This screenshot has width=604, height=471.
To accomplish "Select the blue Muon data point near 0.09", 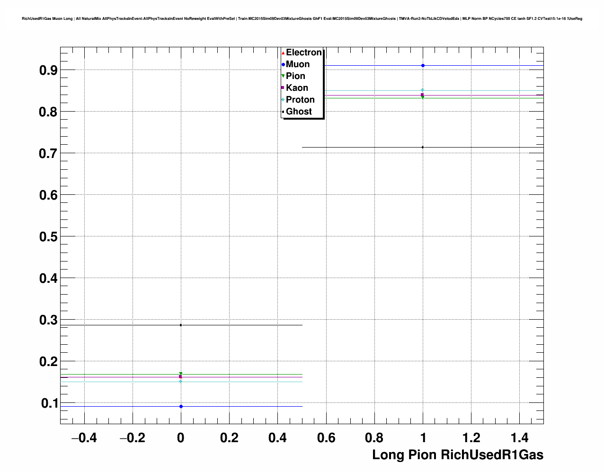I will pos(181,406).
